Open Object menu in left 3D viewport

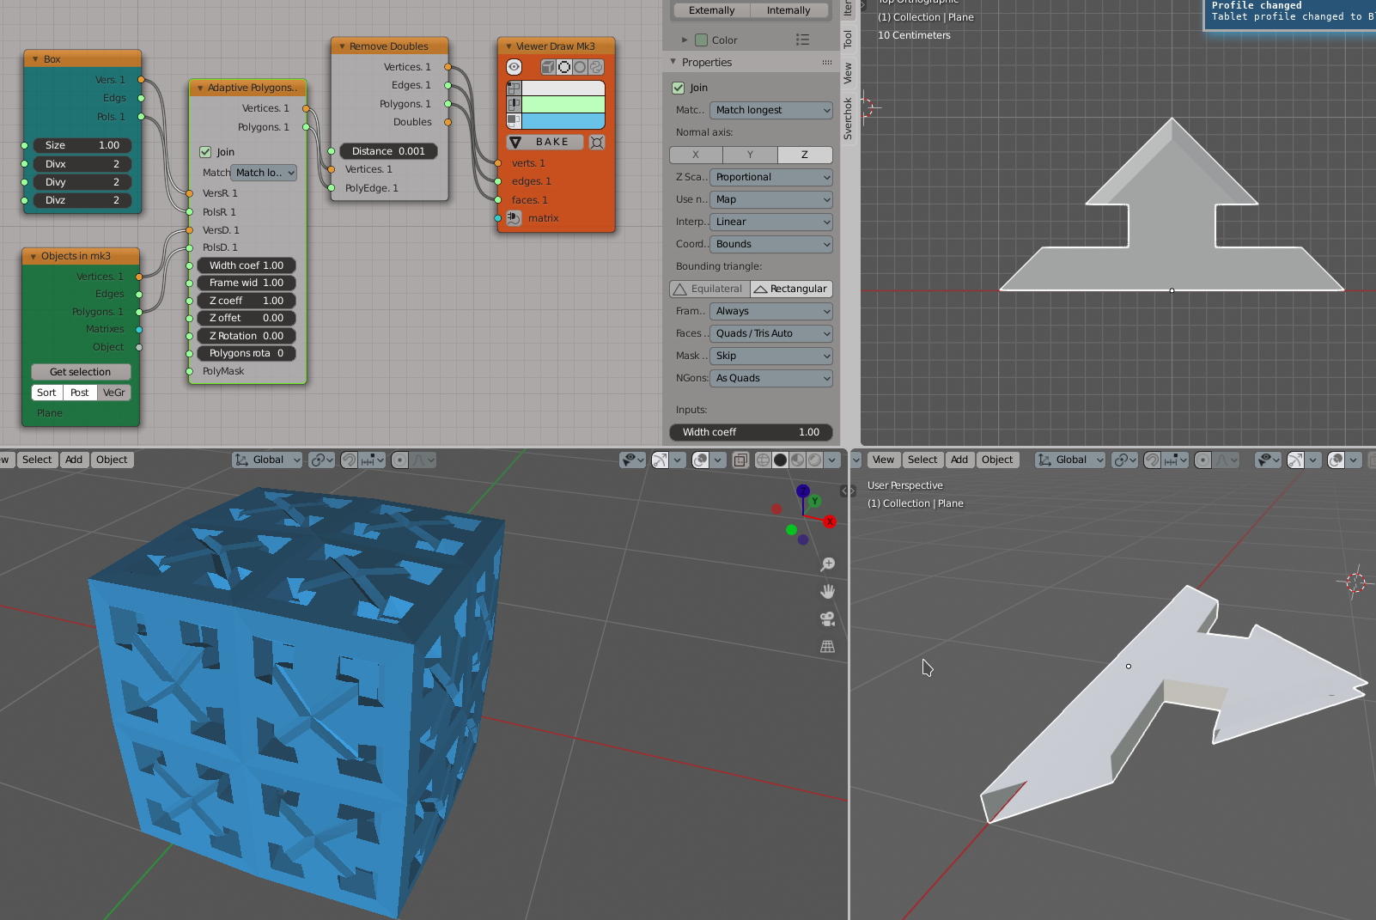click(112, 460)
